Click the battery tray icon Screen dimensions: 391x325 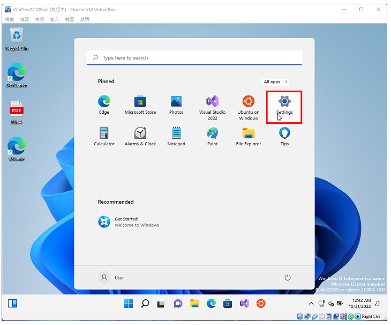click(x=340, y=304)
